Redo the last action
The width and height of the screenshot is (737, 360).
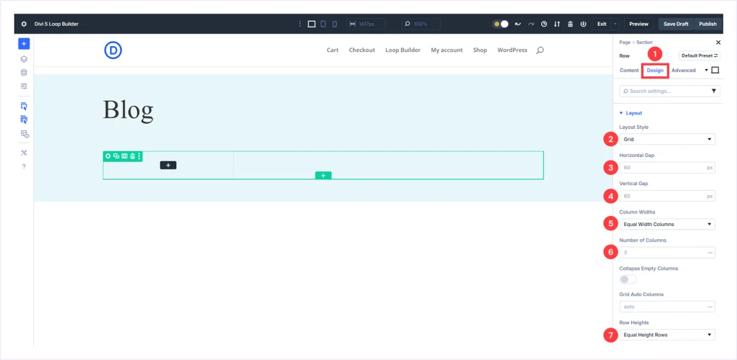coord(531,24)
